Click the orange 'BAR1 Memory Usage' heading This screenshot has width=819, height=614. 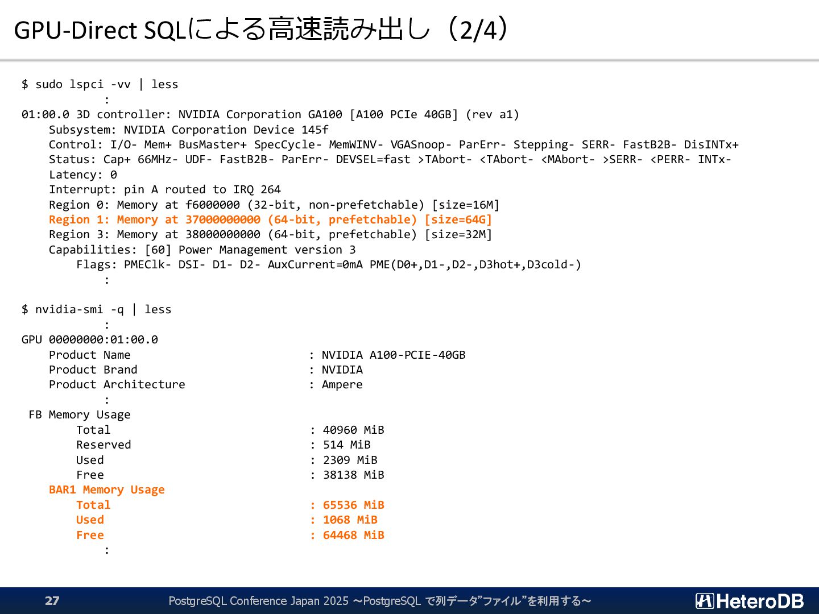coord(107,489)
